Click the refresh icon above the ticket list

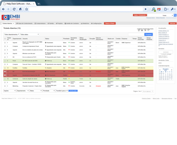click(x=139, y=30)
